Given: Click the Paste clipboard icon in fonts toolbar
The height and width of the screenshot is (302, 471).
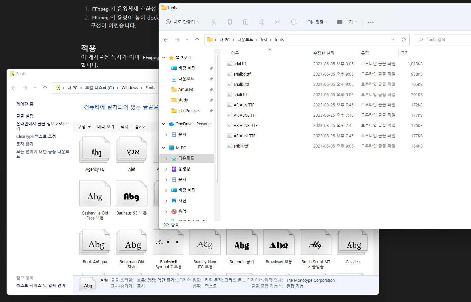Looking at the screenshot, I should tap(246, 22).
